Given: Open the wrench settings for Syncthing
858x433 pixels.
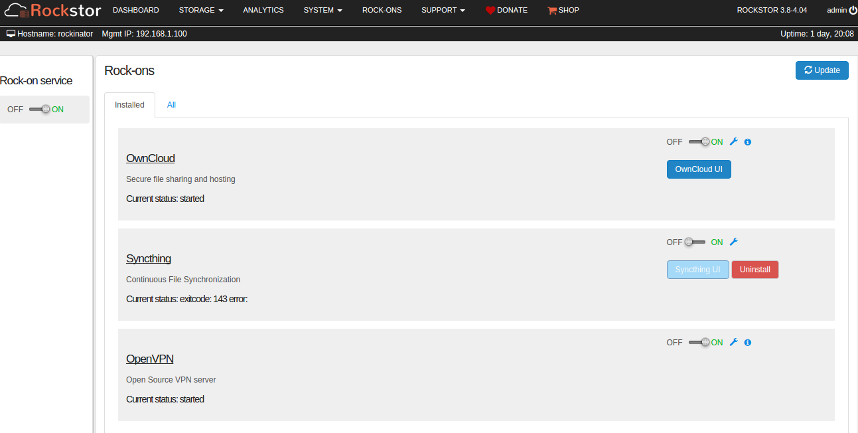Looking at the screenshot, I should coord(734,242).
